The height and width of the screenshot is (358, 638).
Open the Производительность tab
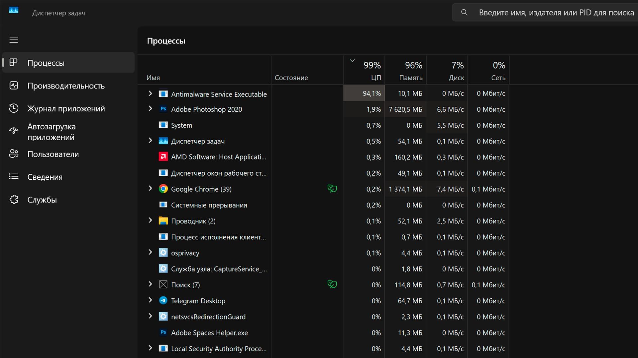point(66,86)
